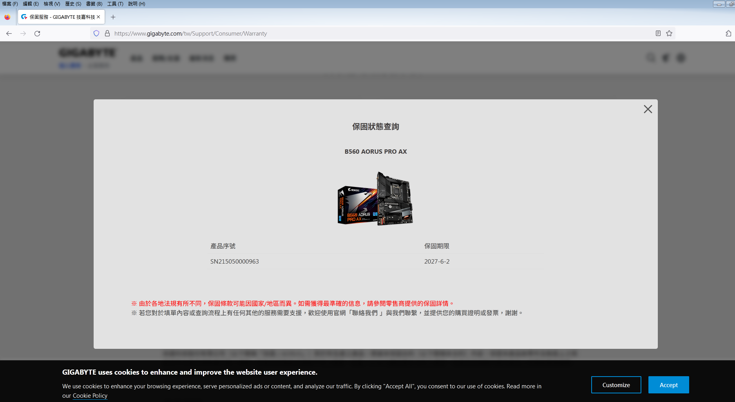Select the 保固服務 - GIGABYTE tab
Screen dimensions: 735x402
[x=62, y=17]
